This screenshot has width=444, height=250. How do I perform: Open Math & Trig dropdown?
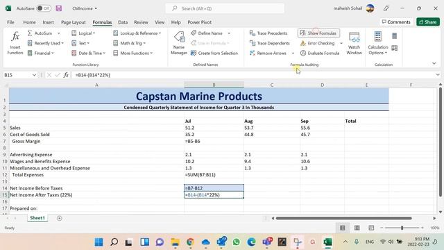[x=130, y=43]
